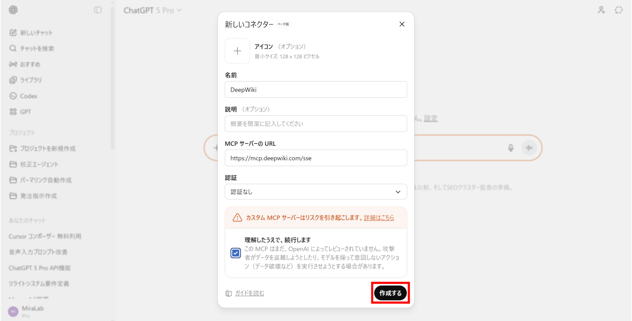Open the temporary chat icon in the top right
Image resolution: width=632 pixels, height=321 pixels.
(x=618, y=10)
